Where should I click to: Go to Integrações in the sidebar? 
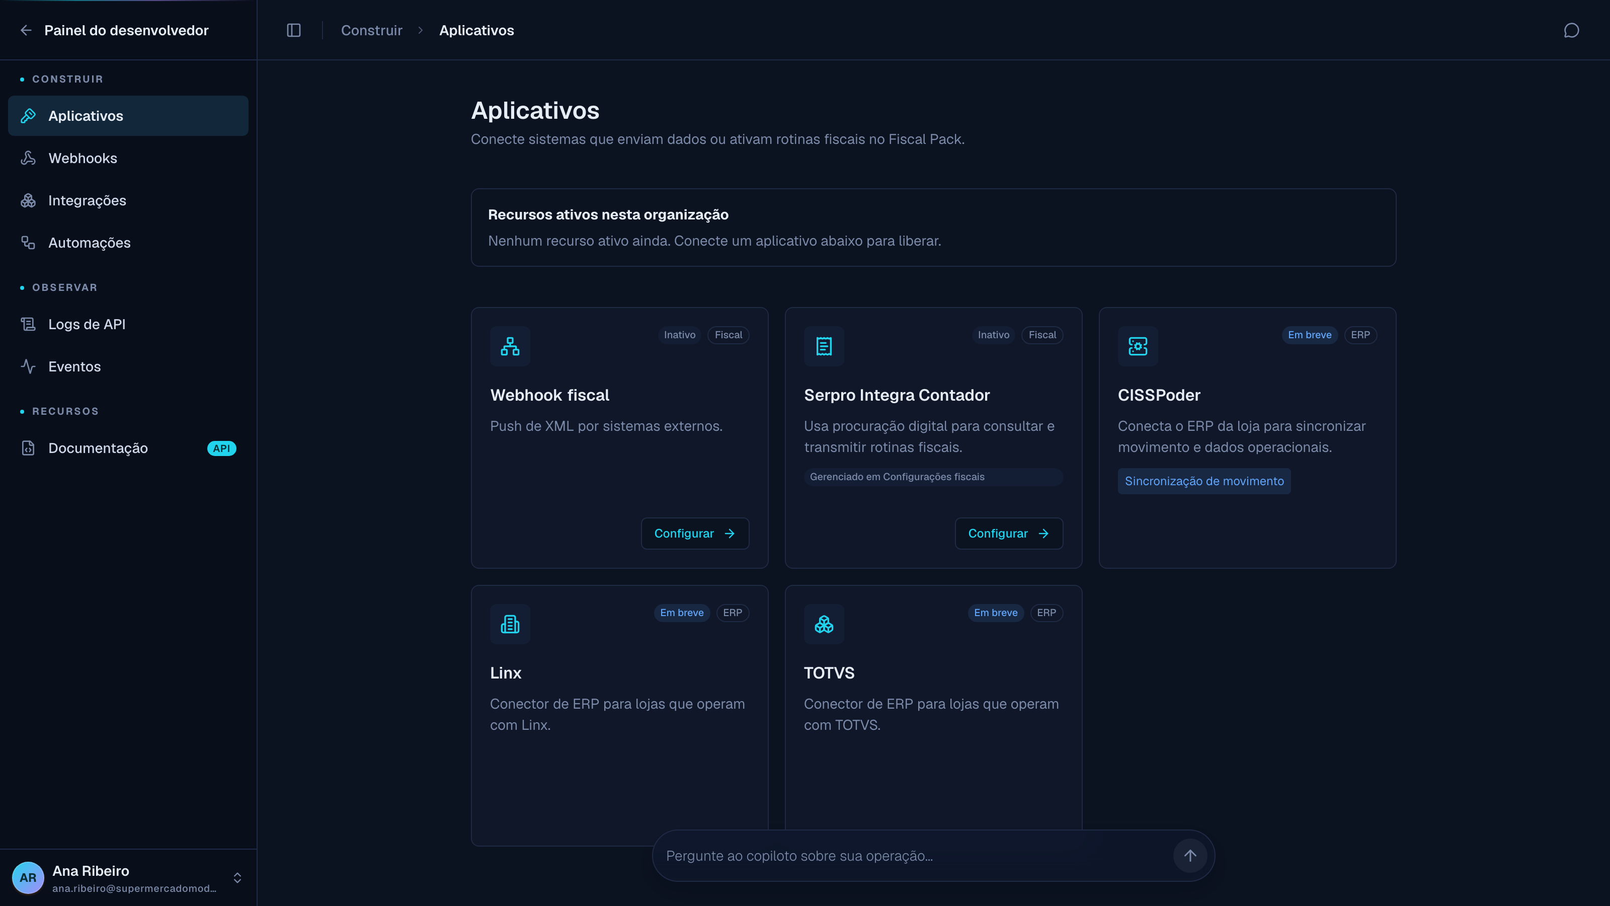[128, 200]
